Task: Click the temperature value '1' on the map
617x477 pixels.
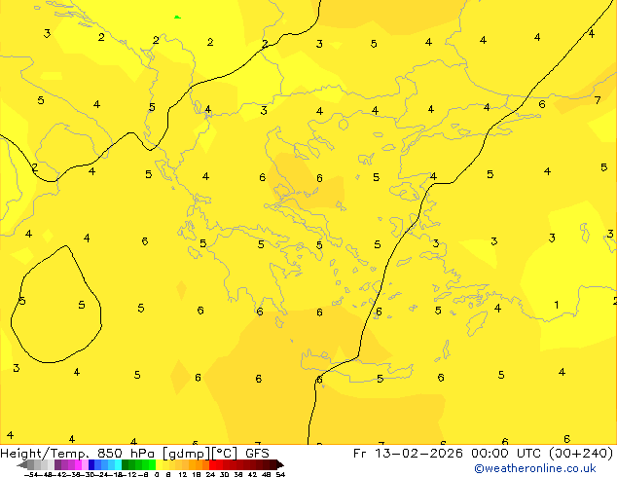Action: coord(556,305)
